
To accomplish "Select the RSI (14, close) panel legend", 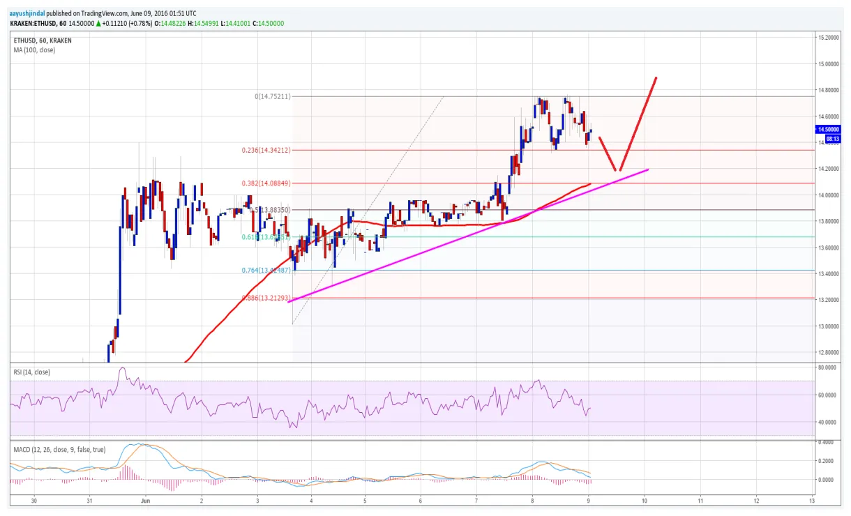I will tap(31, 372).
